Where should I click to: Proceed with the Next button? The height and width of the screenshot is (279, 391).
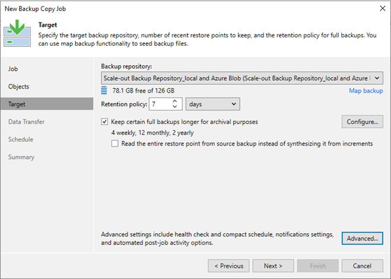pos(273,266)
